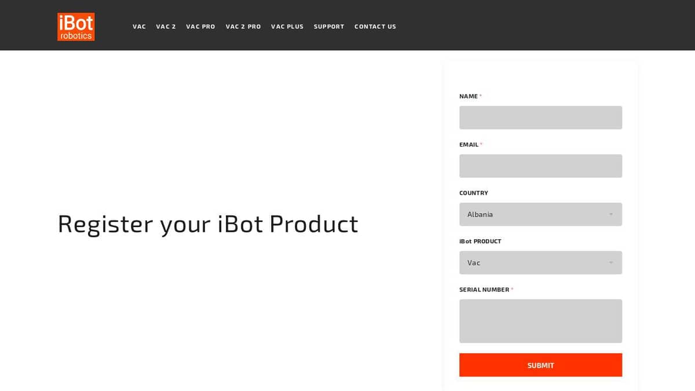
Task: Click inside the EMAIL input field
Action: tap(540, 166)
